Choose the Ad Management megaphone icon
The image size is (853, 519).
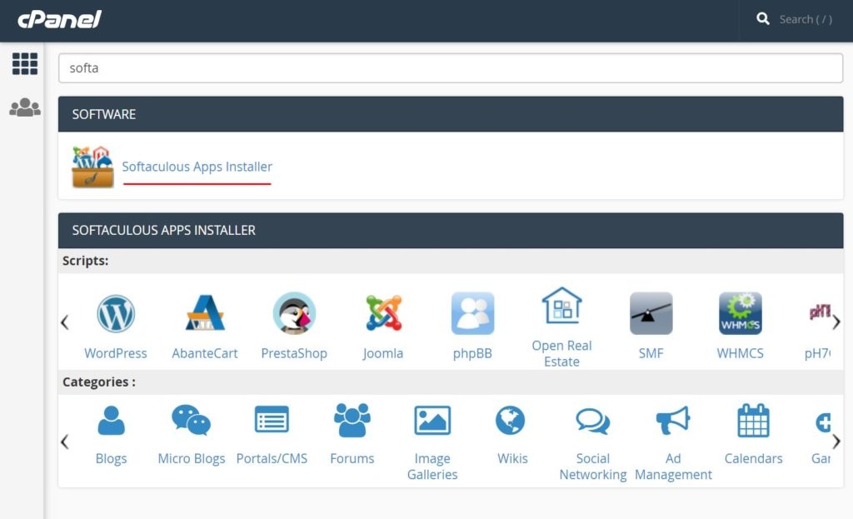click(x=673, y=420)
